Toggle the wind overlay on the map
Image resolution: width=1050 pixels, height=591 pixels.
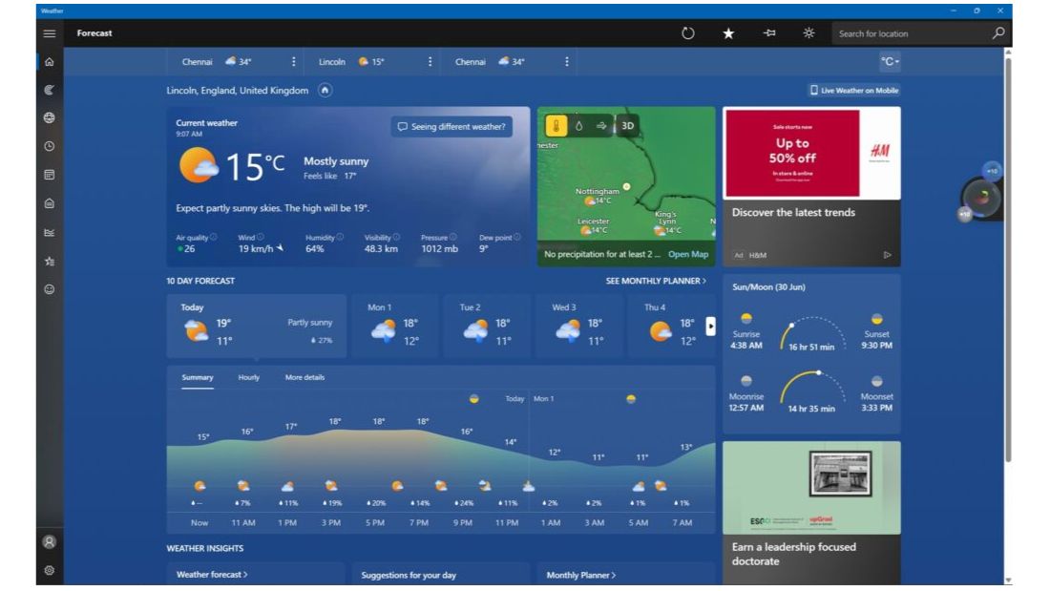601,125
